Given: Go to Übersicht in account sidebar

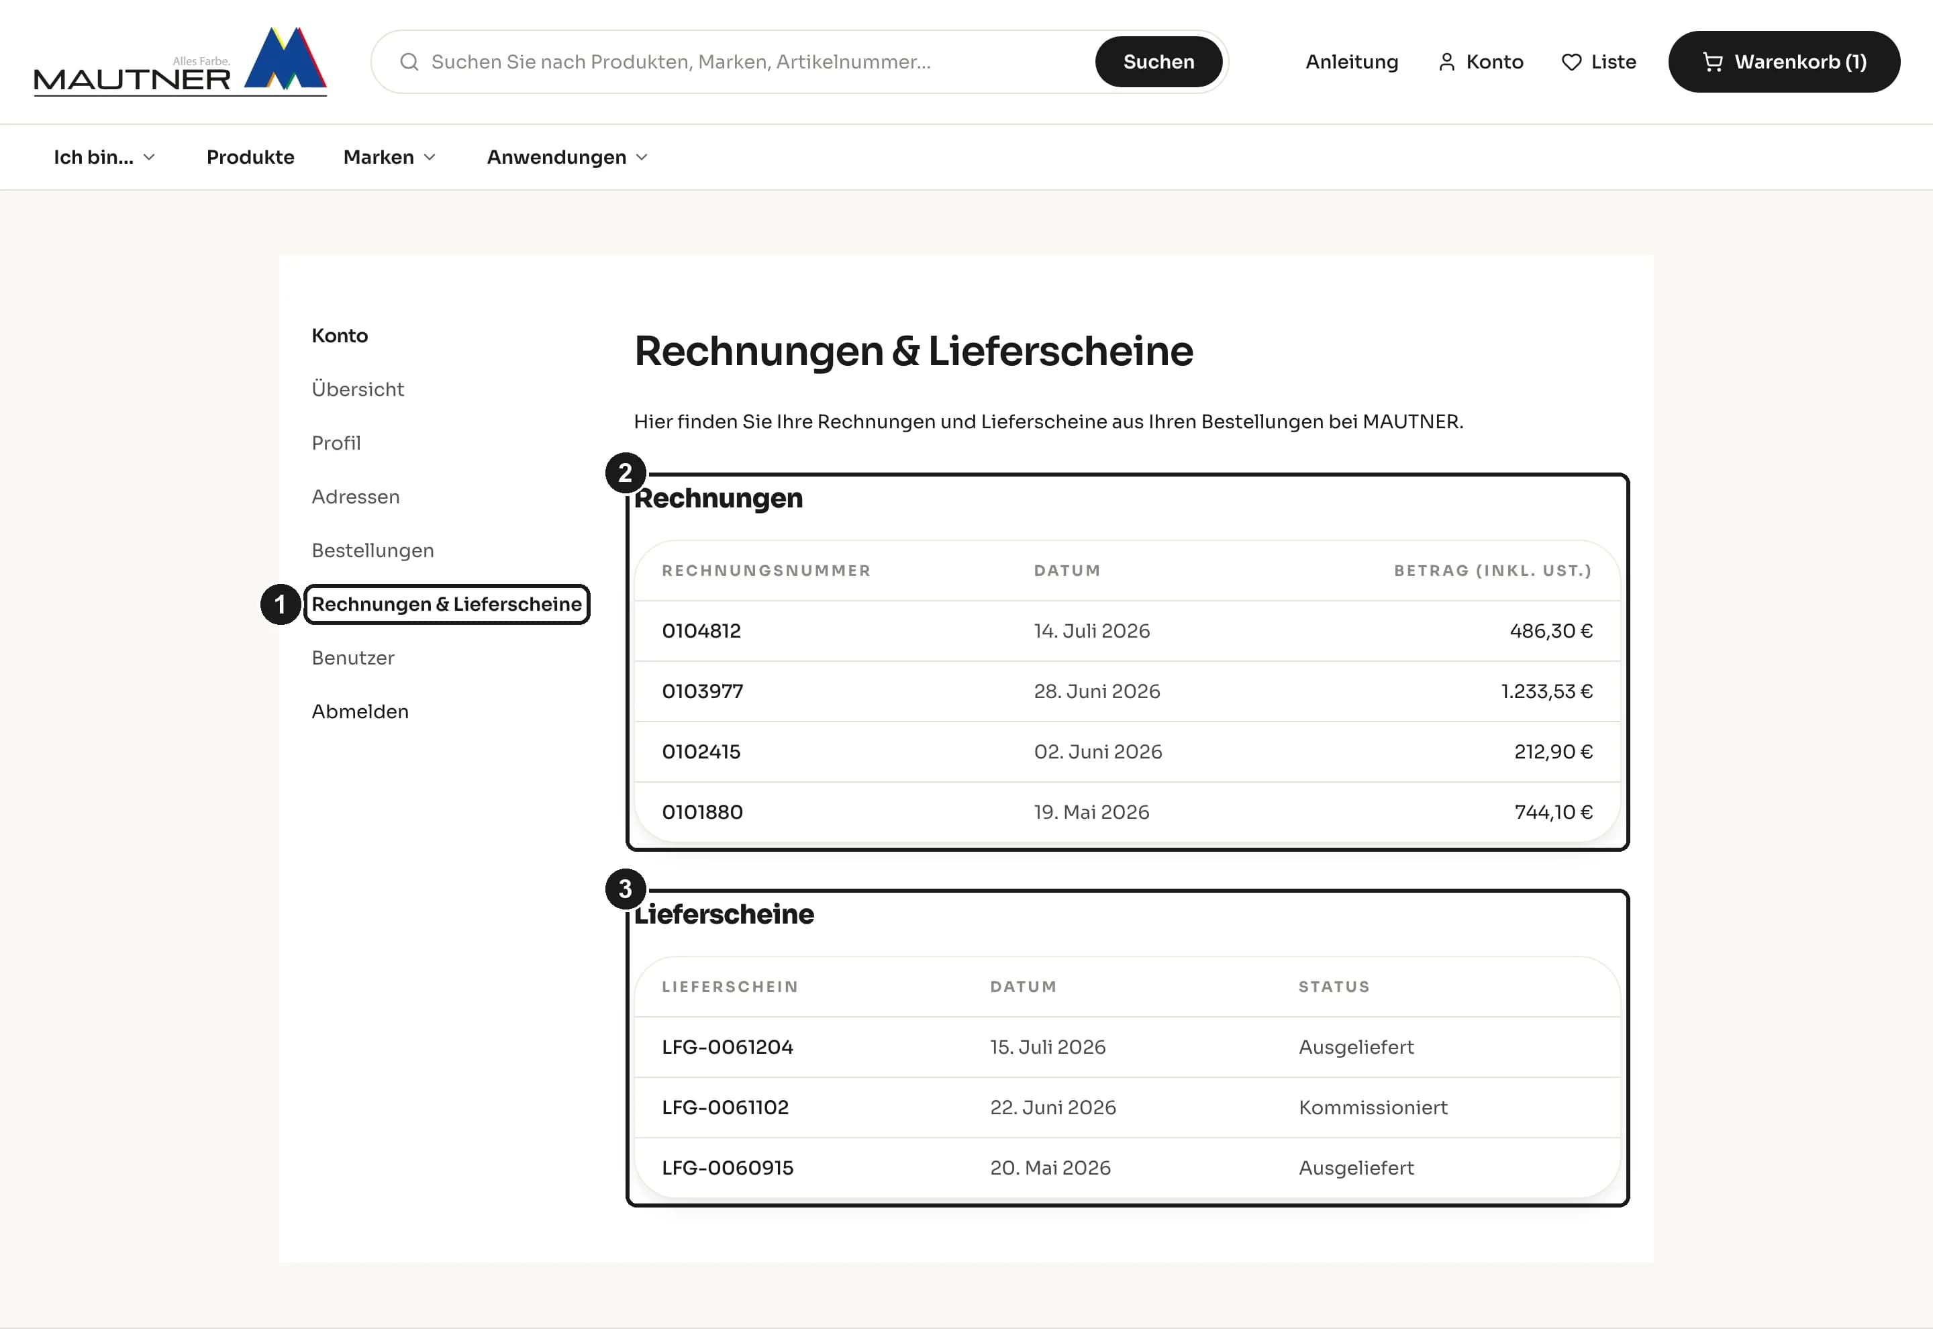Looking at the screenshot, I should [357, 389].
